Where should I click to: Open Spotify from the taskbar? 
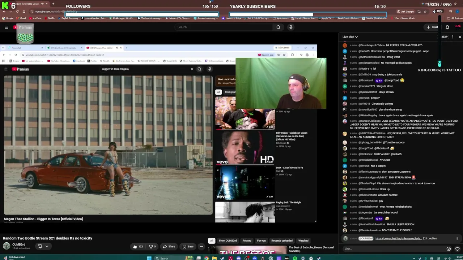point(295,258)
